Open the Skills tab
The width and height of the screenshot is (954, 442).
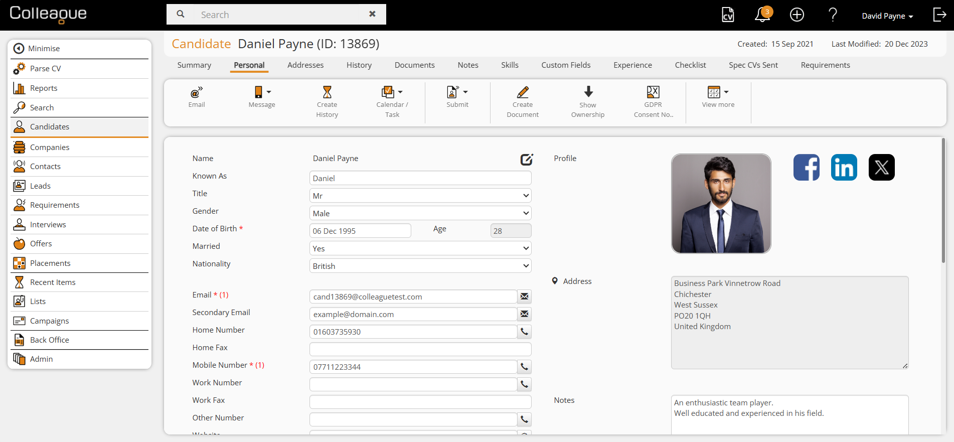[x=510, y=65]
